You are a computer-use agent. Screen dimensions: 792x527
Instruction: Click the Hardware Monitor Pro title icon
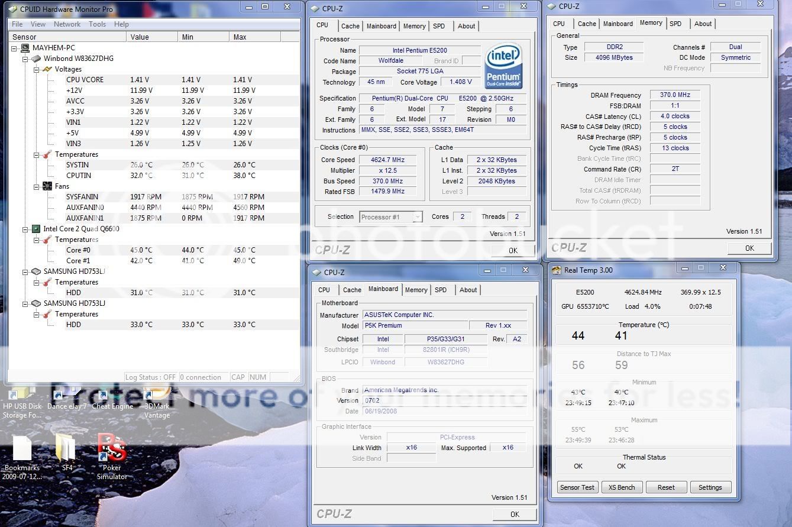(x=12, y=9)
